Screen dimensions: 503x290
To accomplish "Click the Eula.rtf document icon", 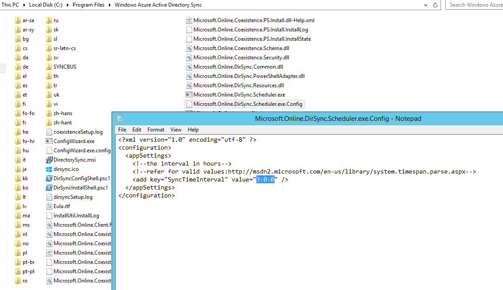I will tap(50, 206).
